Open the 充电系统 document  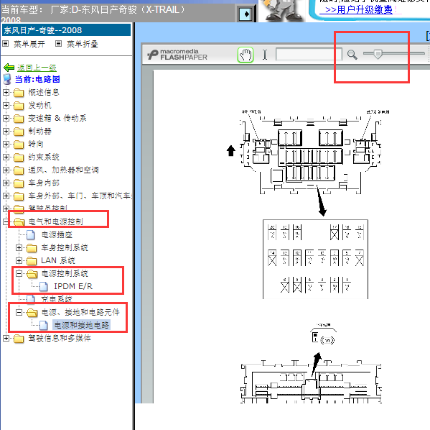point(57,298)
